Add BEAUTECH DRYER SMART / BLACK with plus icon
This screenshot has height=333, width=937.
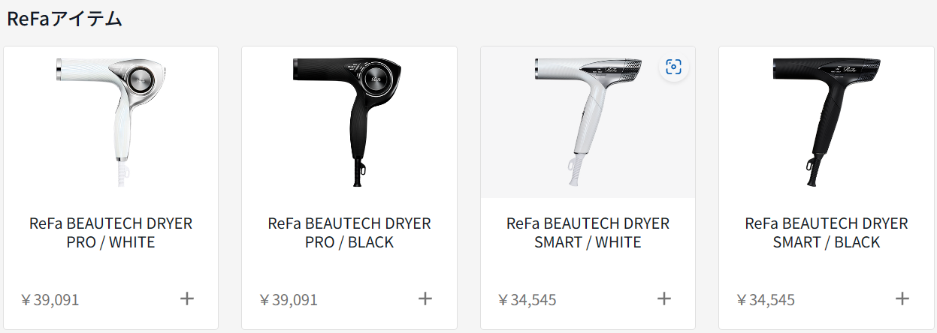(902, 298)
